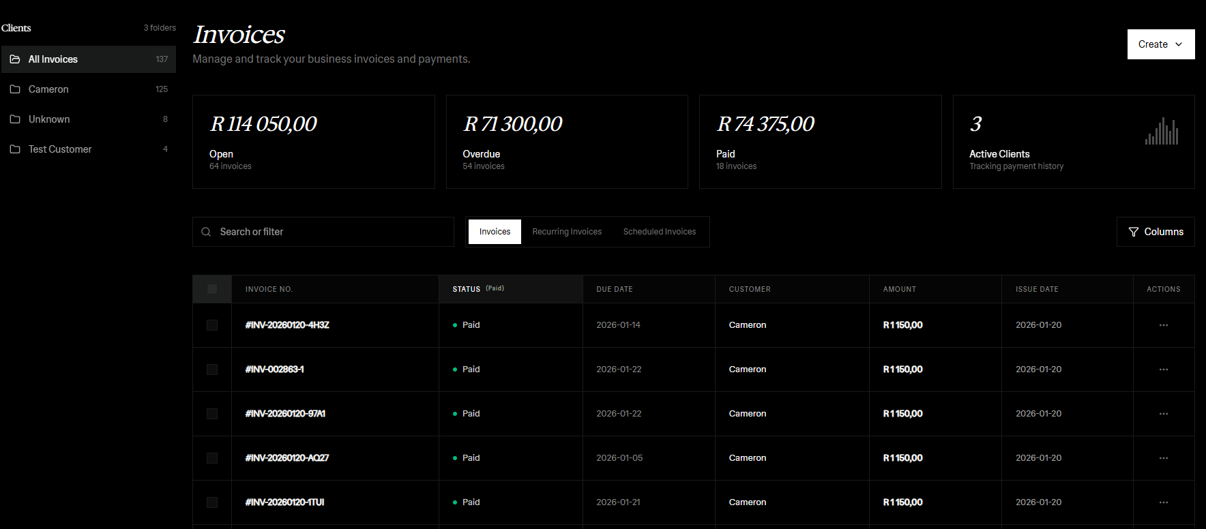Select checkbox for invoice #INV-20260120-97A1
Screen dimensions: 1206x529
point(212,414)
